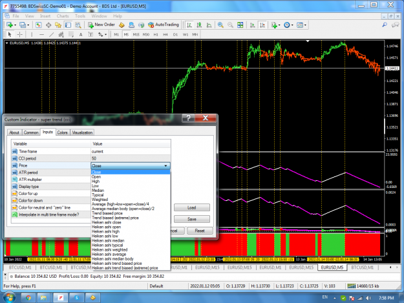Viewport: 404px width, 303px height.
Task: Click the Save button
Action: 192,219
